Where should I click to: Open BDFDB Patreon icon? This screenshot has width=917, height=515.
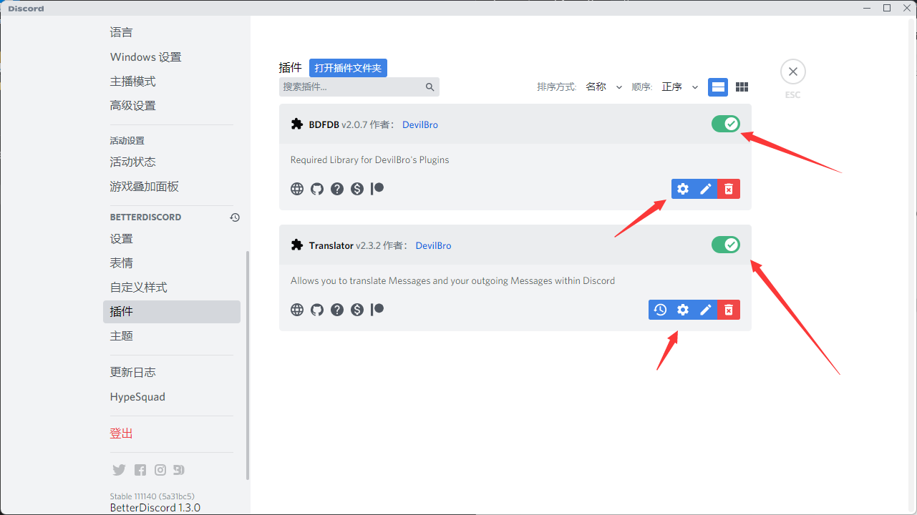[x=377, y=188]
